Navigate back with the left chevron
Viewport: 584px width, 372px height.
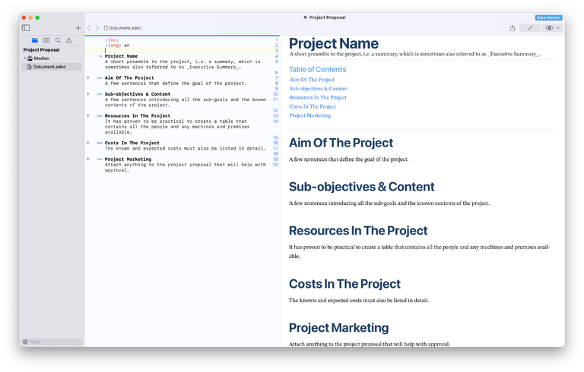point(88,28)
